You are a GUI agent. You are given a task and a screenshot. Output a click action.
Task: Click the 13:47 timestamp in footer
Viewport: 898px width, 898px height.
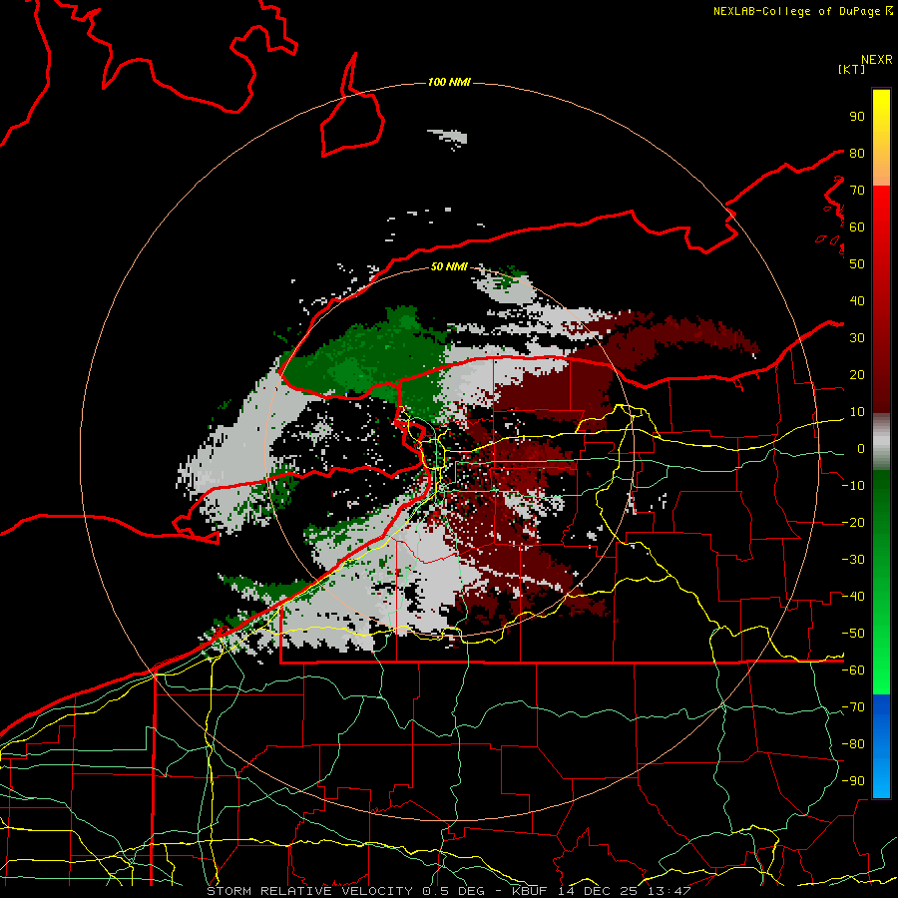670,891
